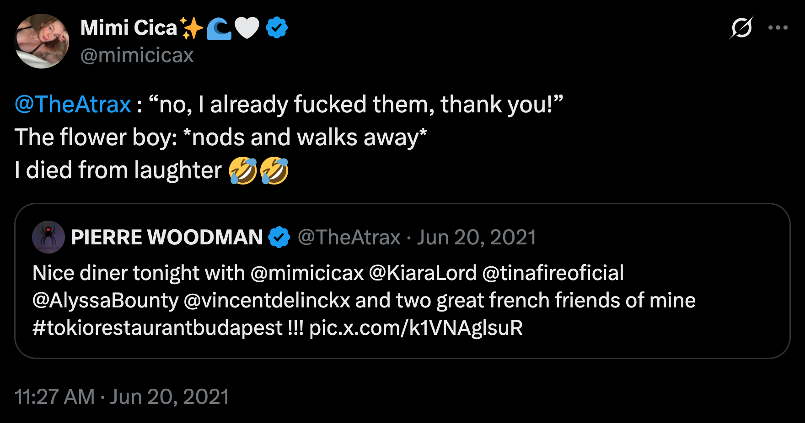Click the spider avatar in quoted post
This screenshot has width=805, height=423.
[x=48, y=237]
